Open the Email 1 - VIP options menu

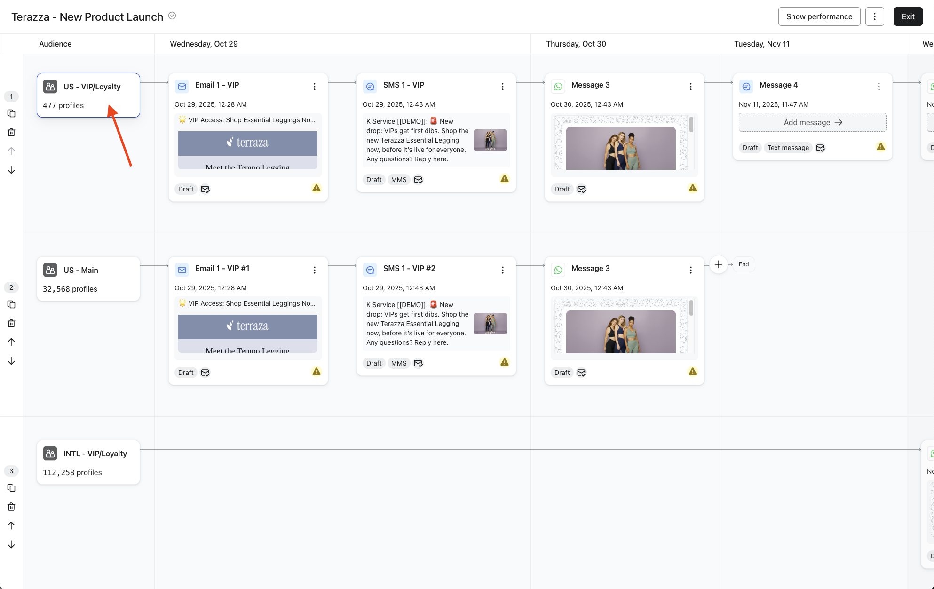[315, 87]
